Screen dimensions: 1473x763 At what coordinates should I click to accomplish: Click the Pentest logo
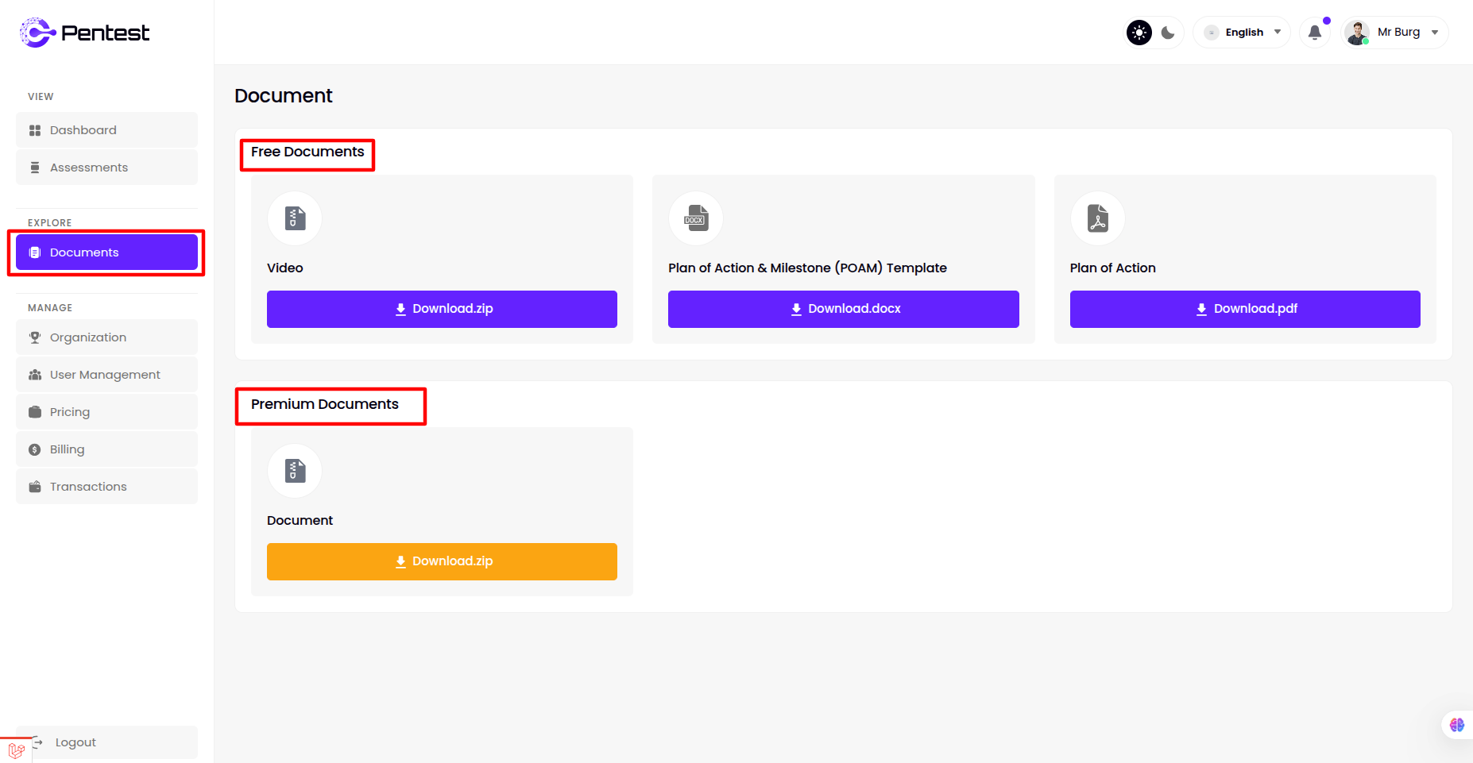coord(84,33)
